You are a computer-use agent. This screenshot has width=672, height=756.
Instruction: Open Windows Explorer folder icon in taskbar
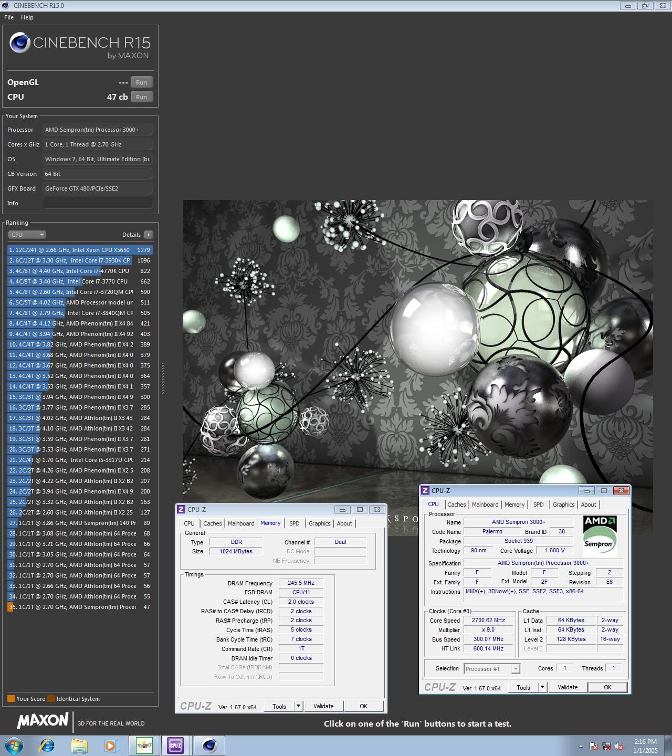[x=79, y=745]
